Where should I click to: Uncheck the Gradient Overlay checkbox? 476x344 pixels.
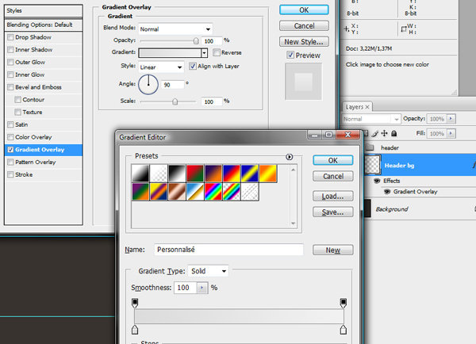(10, 150)
